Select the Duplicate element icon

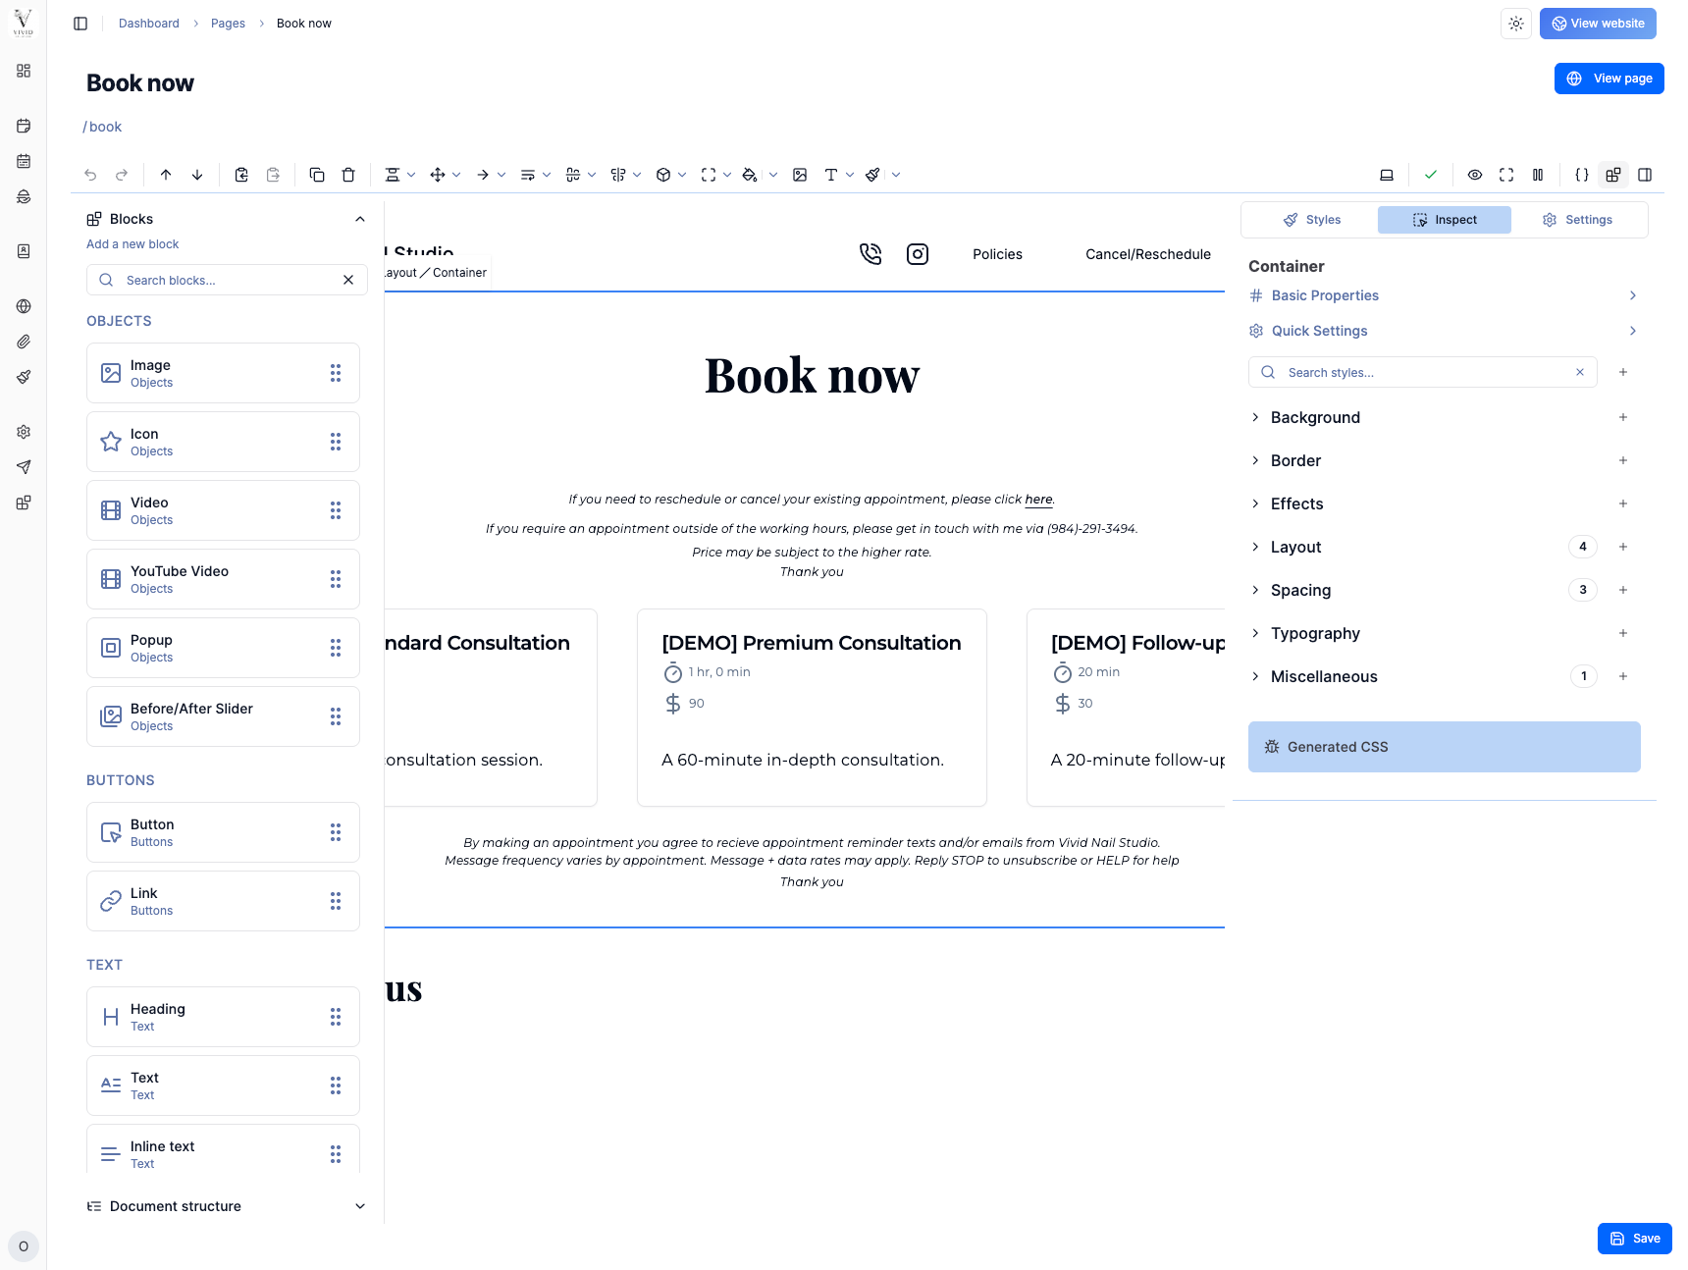point(317,175)
